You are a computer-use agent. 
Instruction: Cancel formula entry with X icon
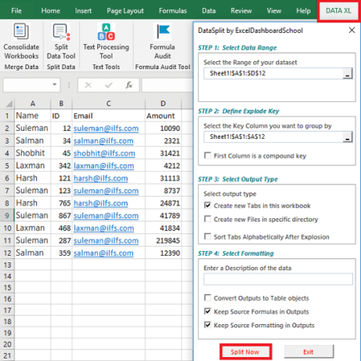(x=88, y=85)
